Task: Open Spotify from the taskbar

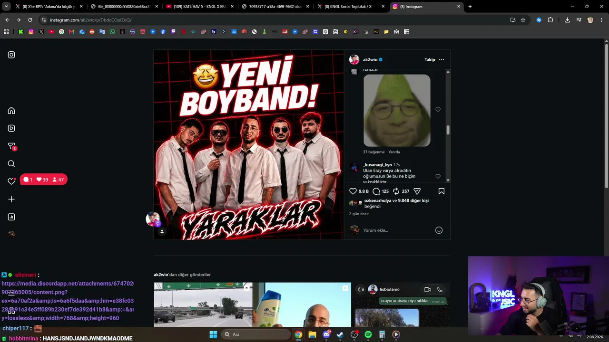Action: [368, 334]
